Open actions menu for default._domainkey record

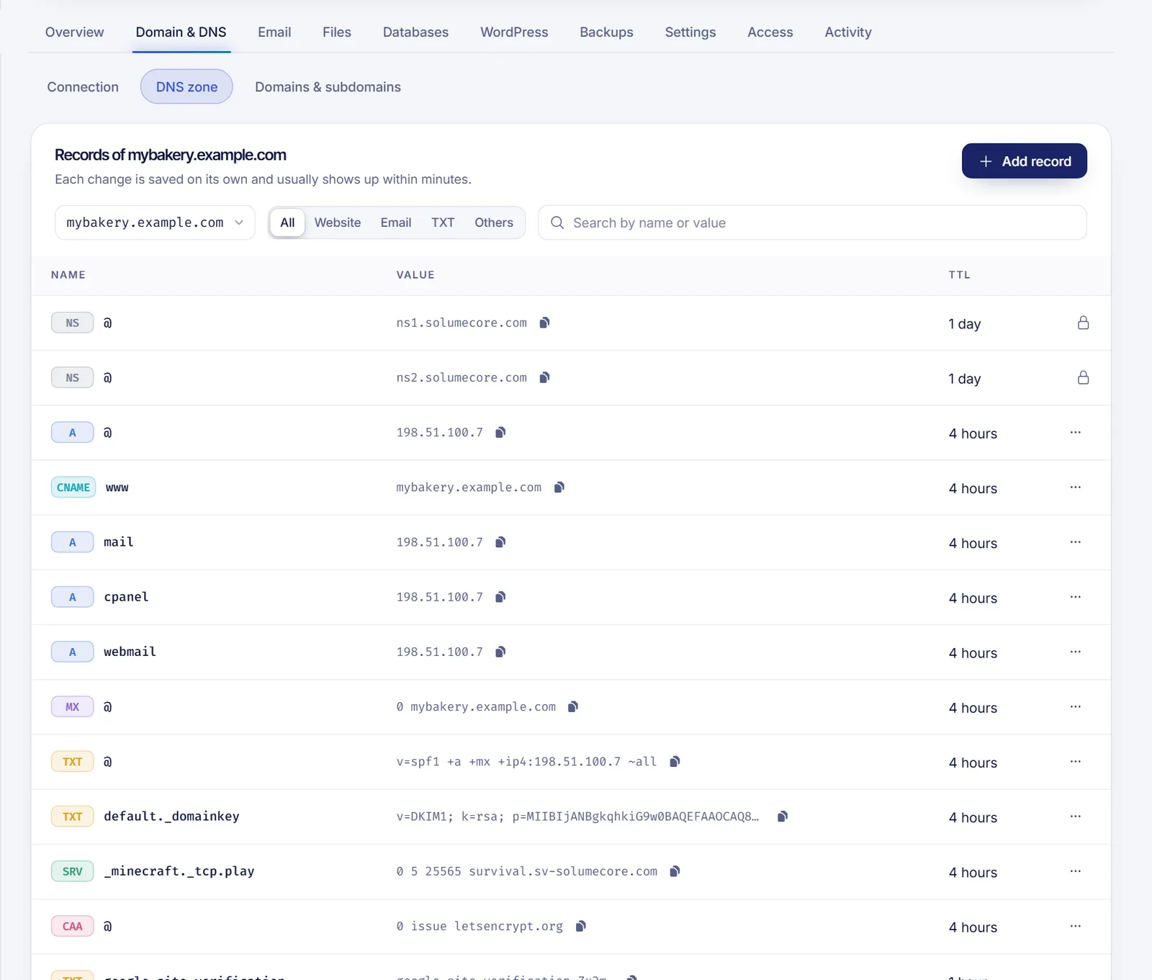pos(1076,817)
